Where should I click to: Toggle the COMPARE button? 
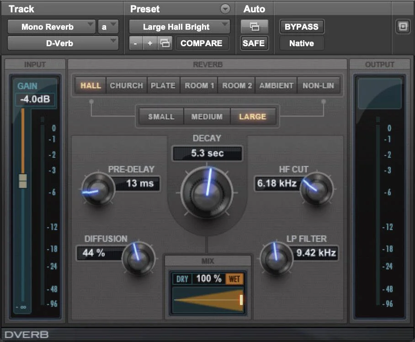[201, 43]
